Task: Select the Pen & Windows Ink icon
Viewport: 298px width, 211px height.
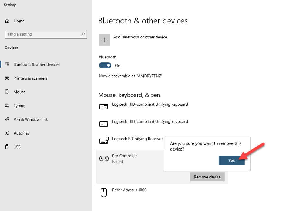Action: 7,119
